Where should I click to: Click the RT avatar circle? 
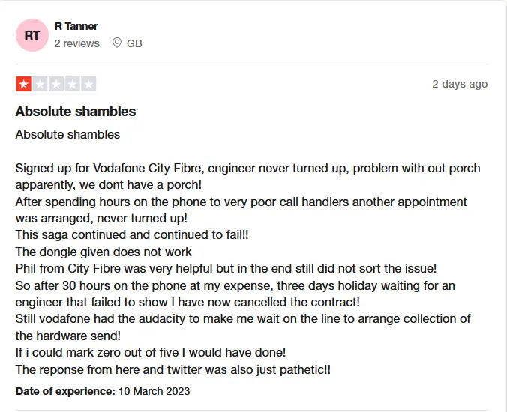click(32, 35)
